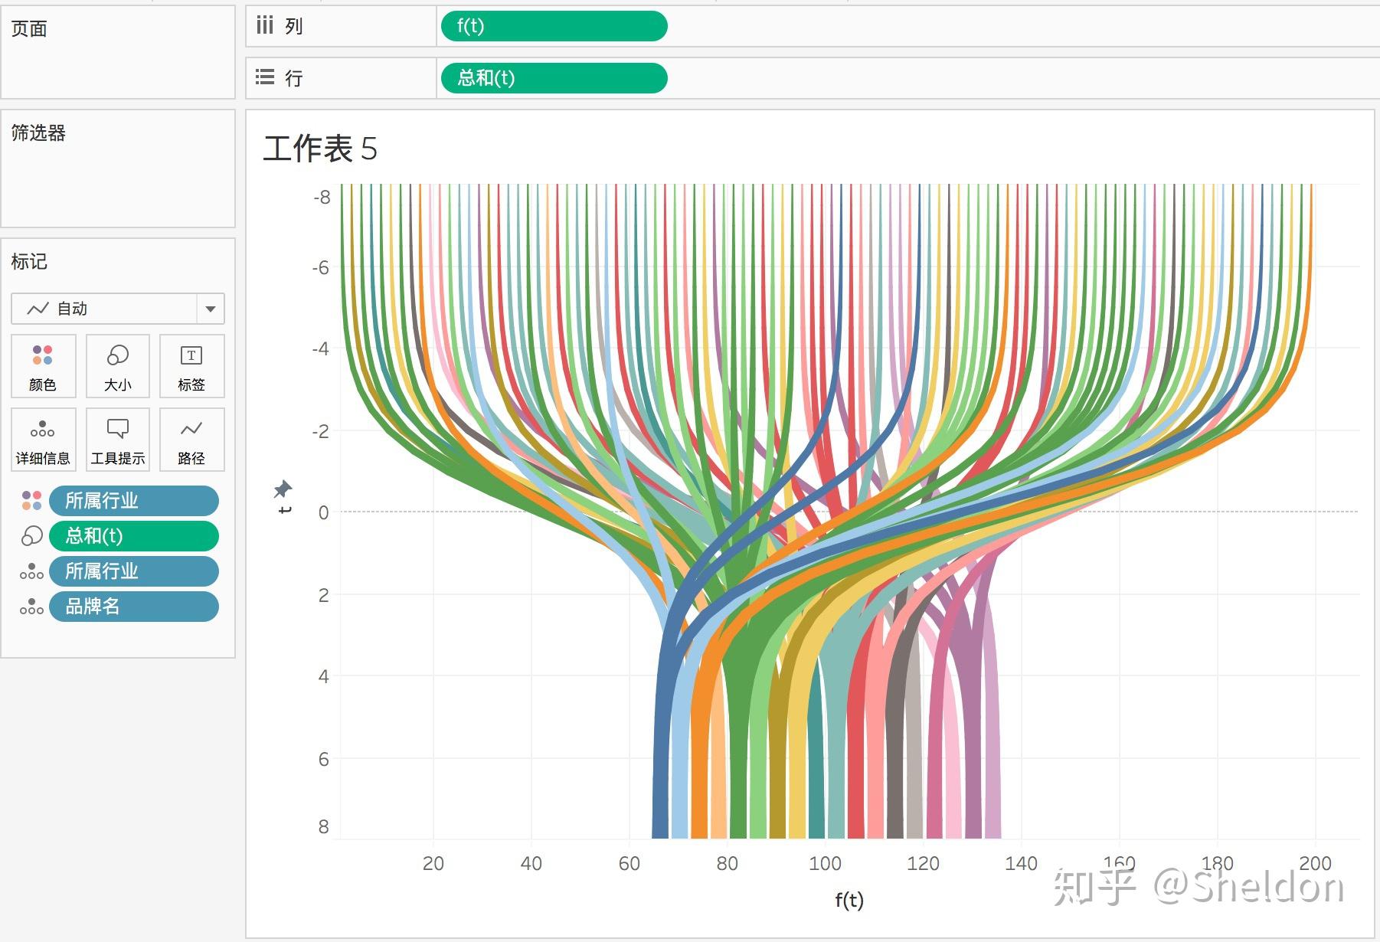The width and height of the screenshot is (1380, 942).
Task: Click the 标签 (Label) marks icon
Action: 191,366
